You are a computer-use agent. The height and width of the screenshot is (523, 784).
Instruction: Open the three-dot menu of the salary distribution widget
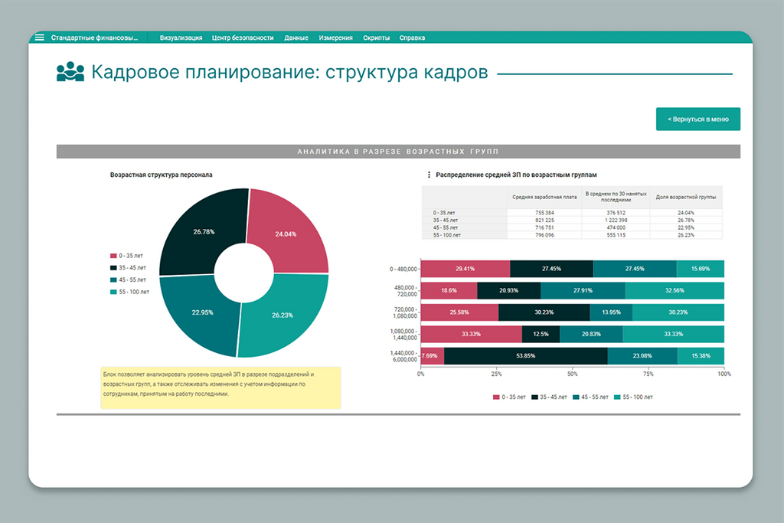pyautogui.click(x=429, y=175)
